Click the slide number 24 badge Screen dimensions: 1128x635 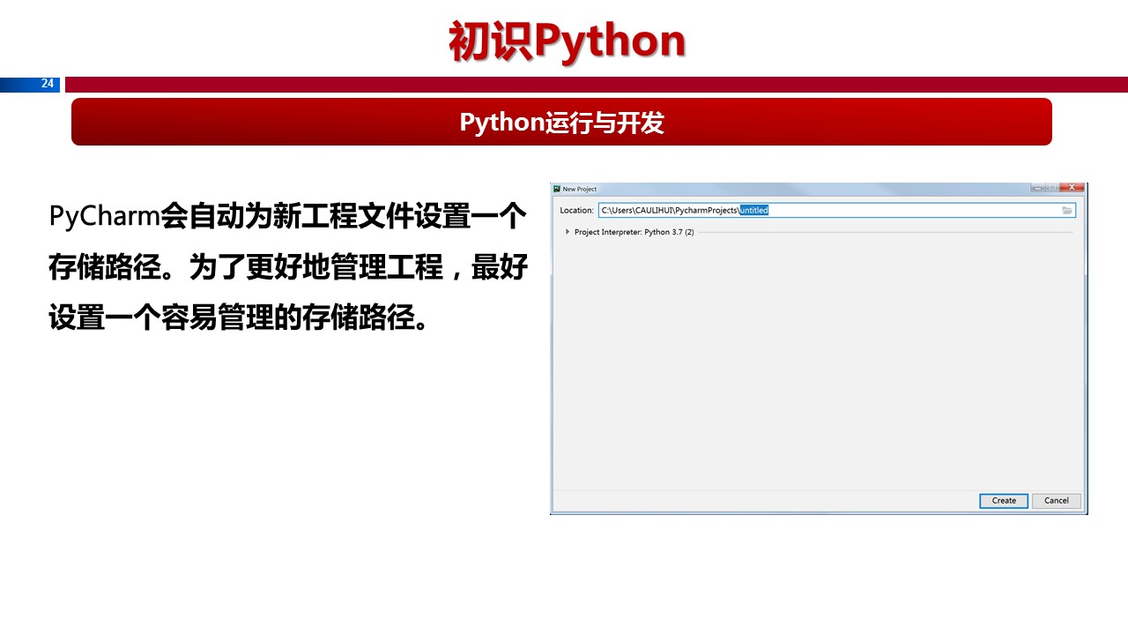48,84
